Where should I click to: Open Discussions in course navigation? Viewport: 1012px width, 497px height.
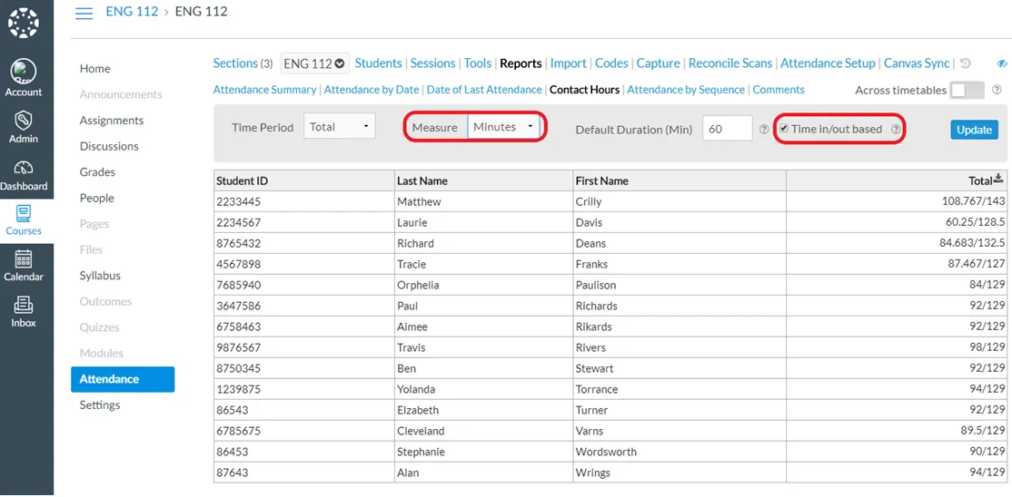tap(109, 146)
